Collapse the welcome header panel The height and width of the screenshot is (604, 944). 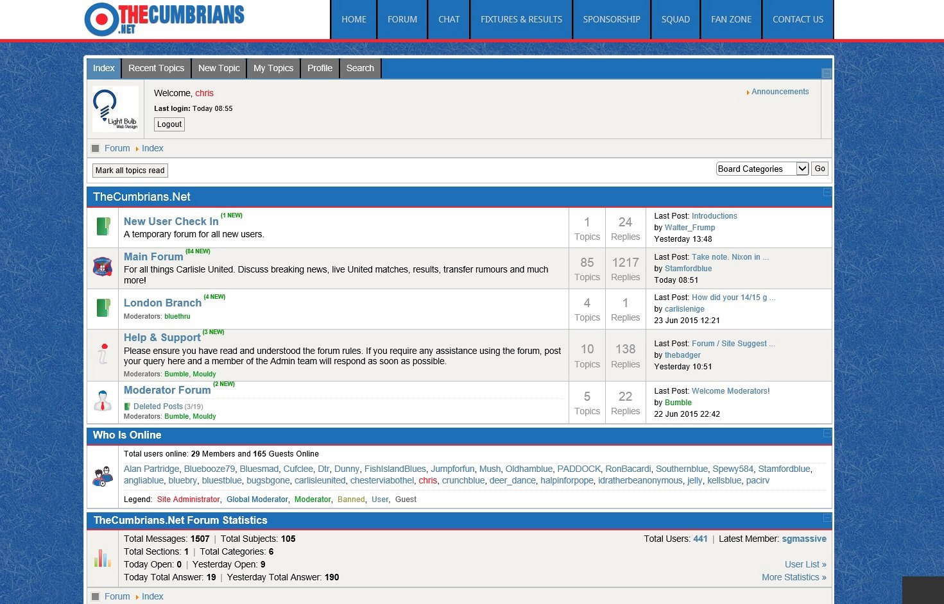pos(827,73)
